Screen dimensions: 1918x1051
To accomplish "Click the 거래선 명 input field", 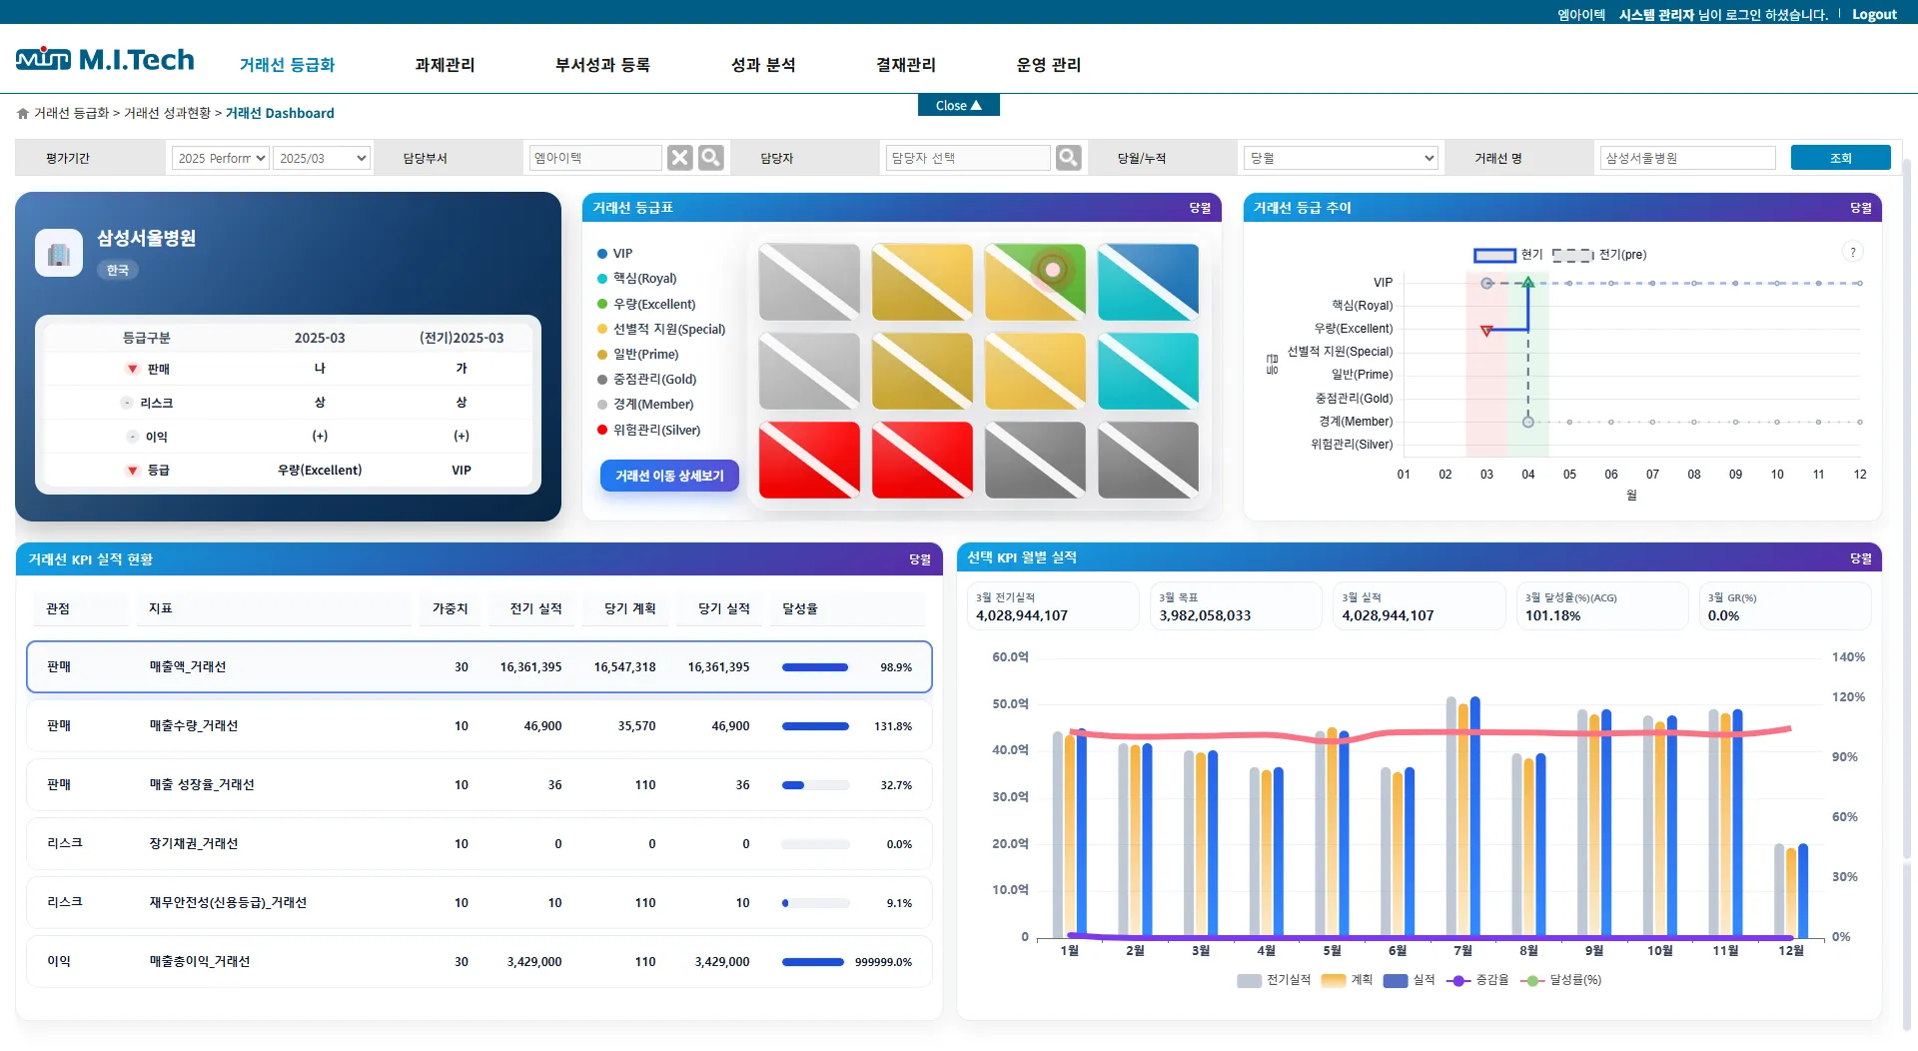I will [1688, 158].
